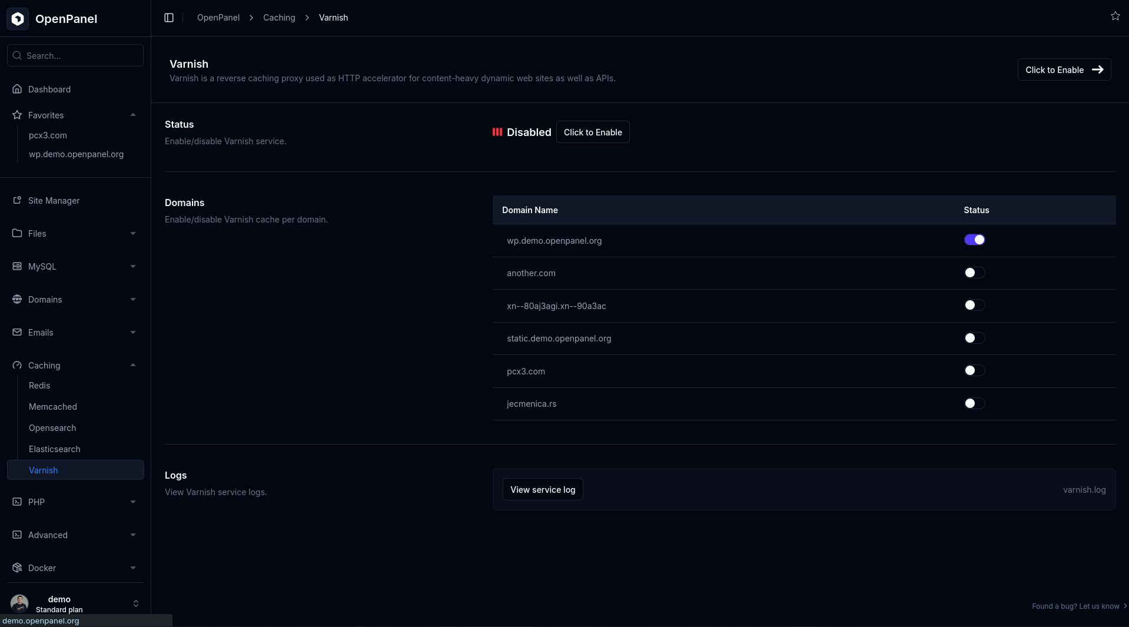Enable Varnish for another.com
This screenshot has width=1129, height=627.
click(x=974, y=273)
